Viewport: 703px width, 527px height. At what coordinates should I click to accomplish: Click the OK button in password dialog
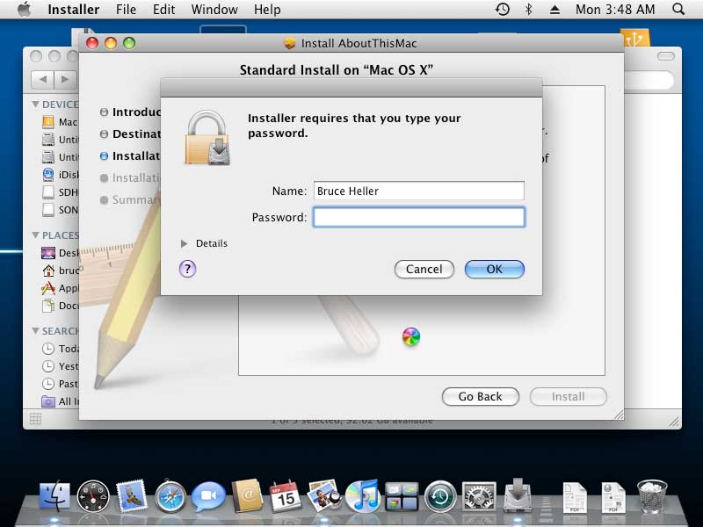494,269
